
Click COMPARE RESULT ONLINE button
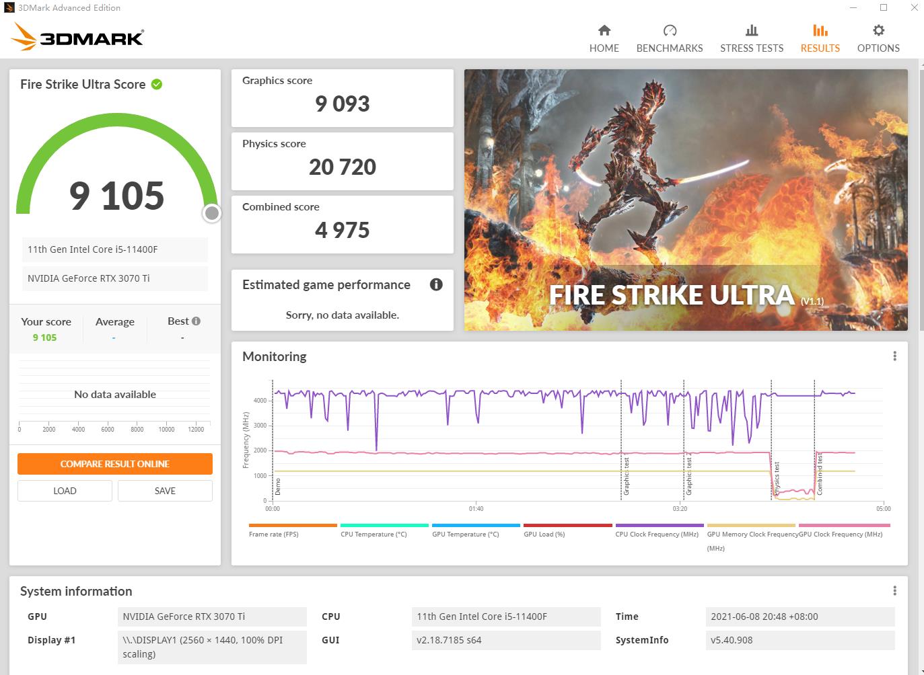pos(115,464)
